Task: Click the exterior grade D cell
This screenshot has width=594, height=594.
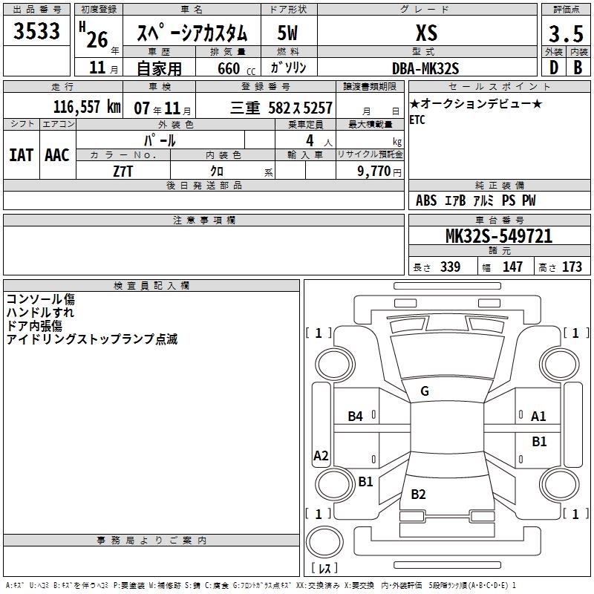Action: (552, 67)
